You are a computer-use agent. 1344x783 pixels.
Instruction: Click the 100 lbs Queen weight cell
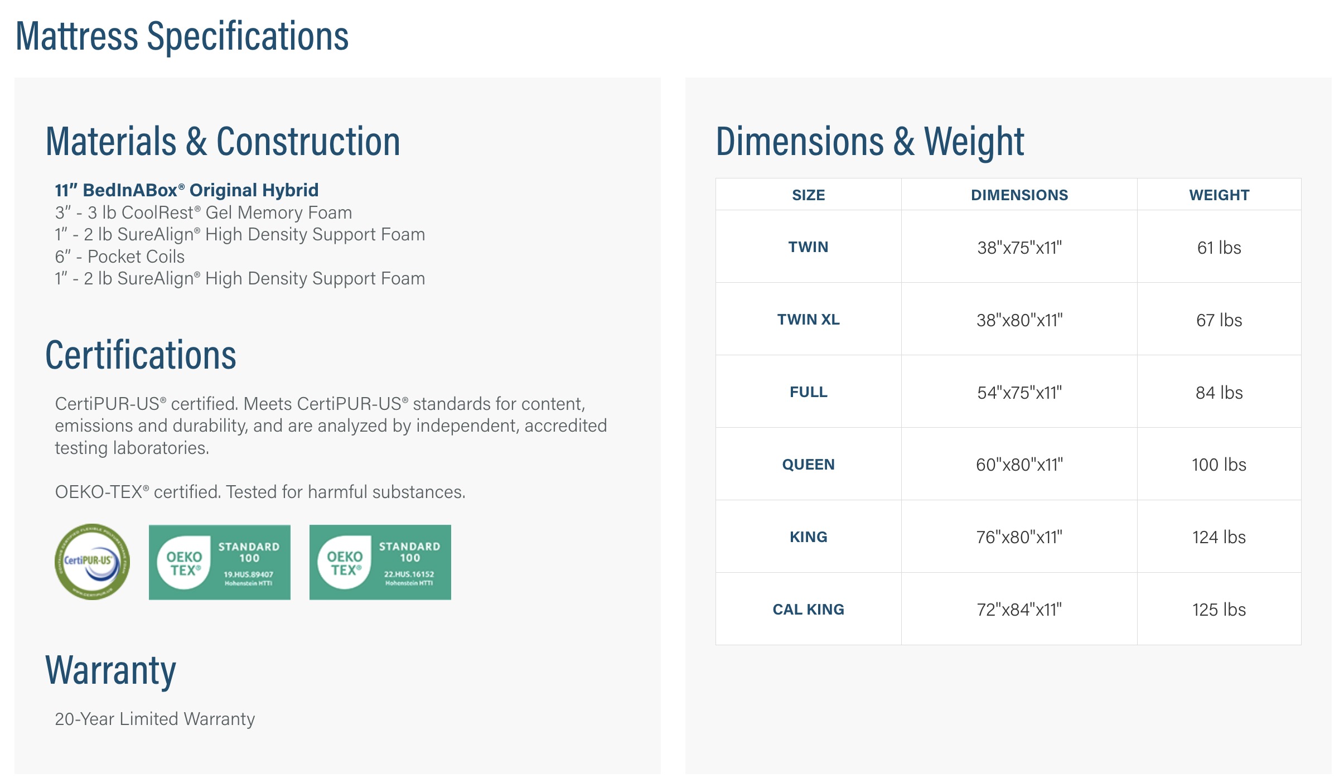click(1219, 464)
